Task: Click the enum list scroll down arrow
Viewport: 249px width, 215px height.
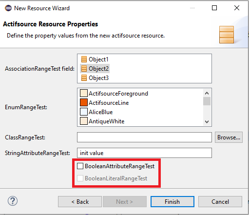Action: pos(207,122)
